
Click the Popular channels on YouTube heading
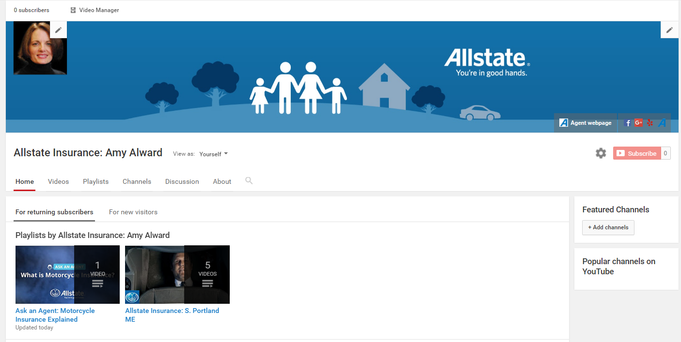pos(619,267)
